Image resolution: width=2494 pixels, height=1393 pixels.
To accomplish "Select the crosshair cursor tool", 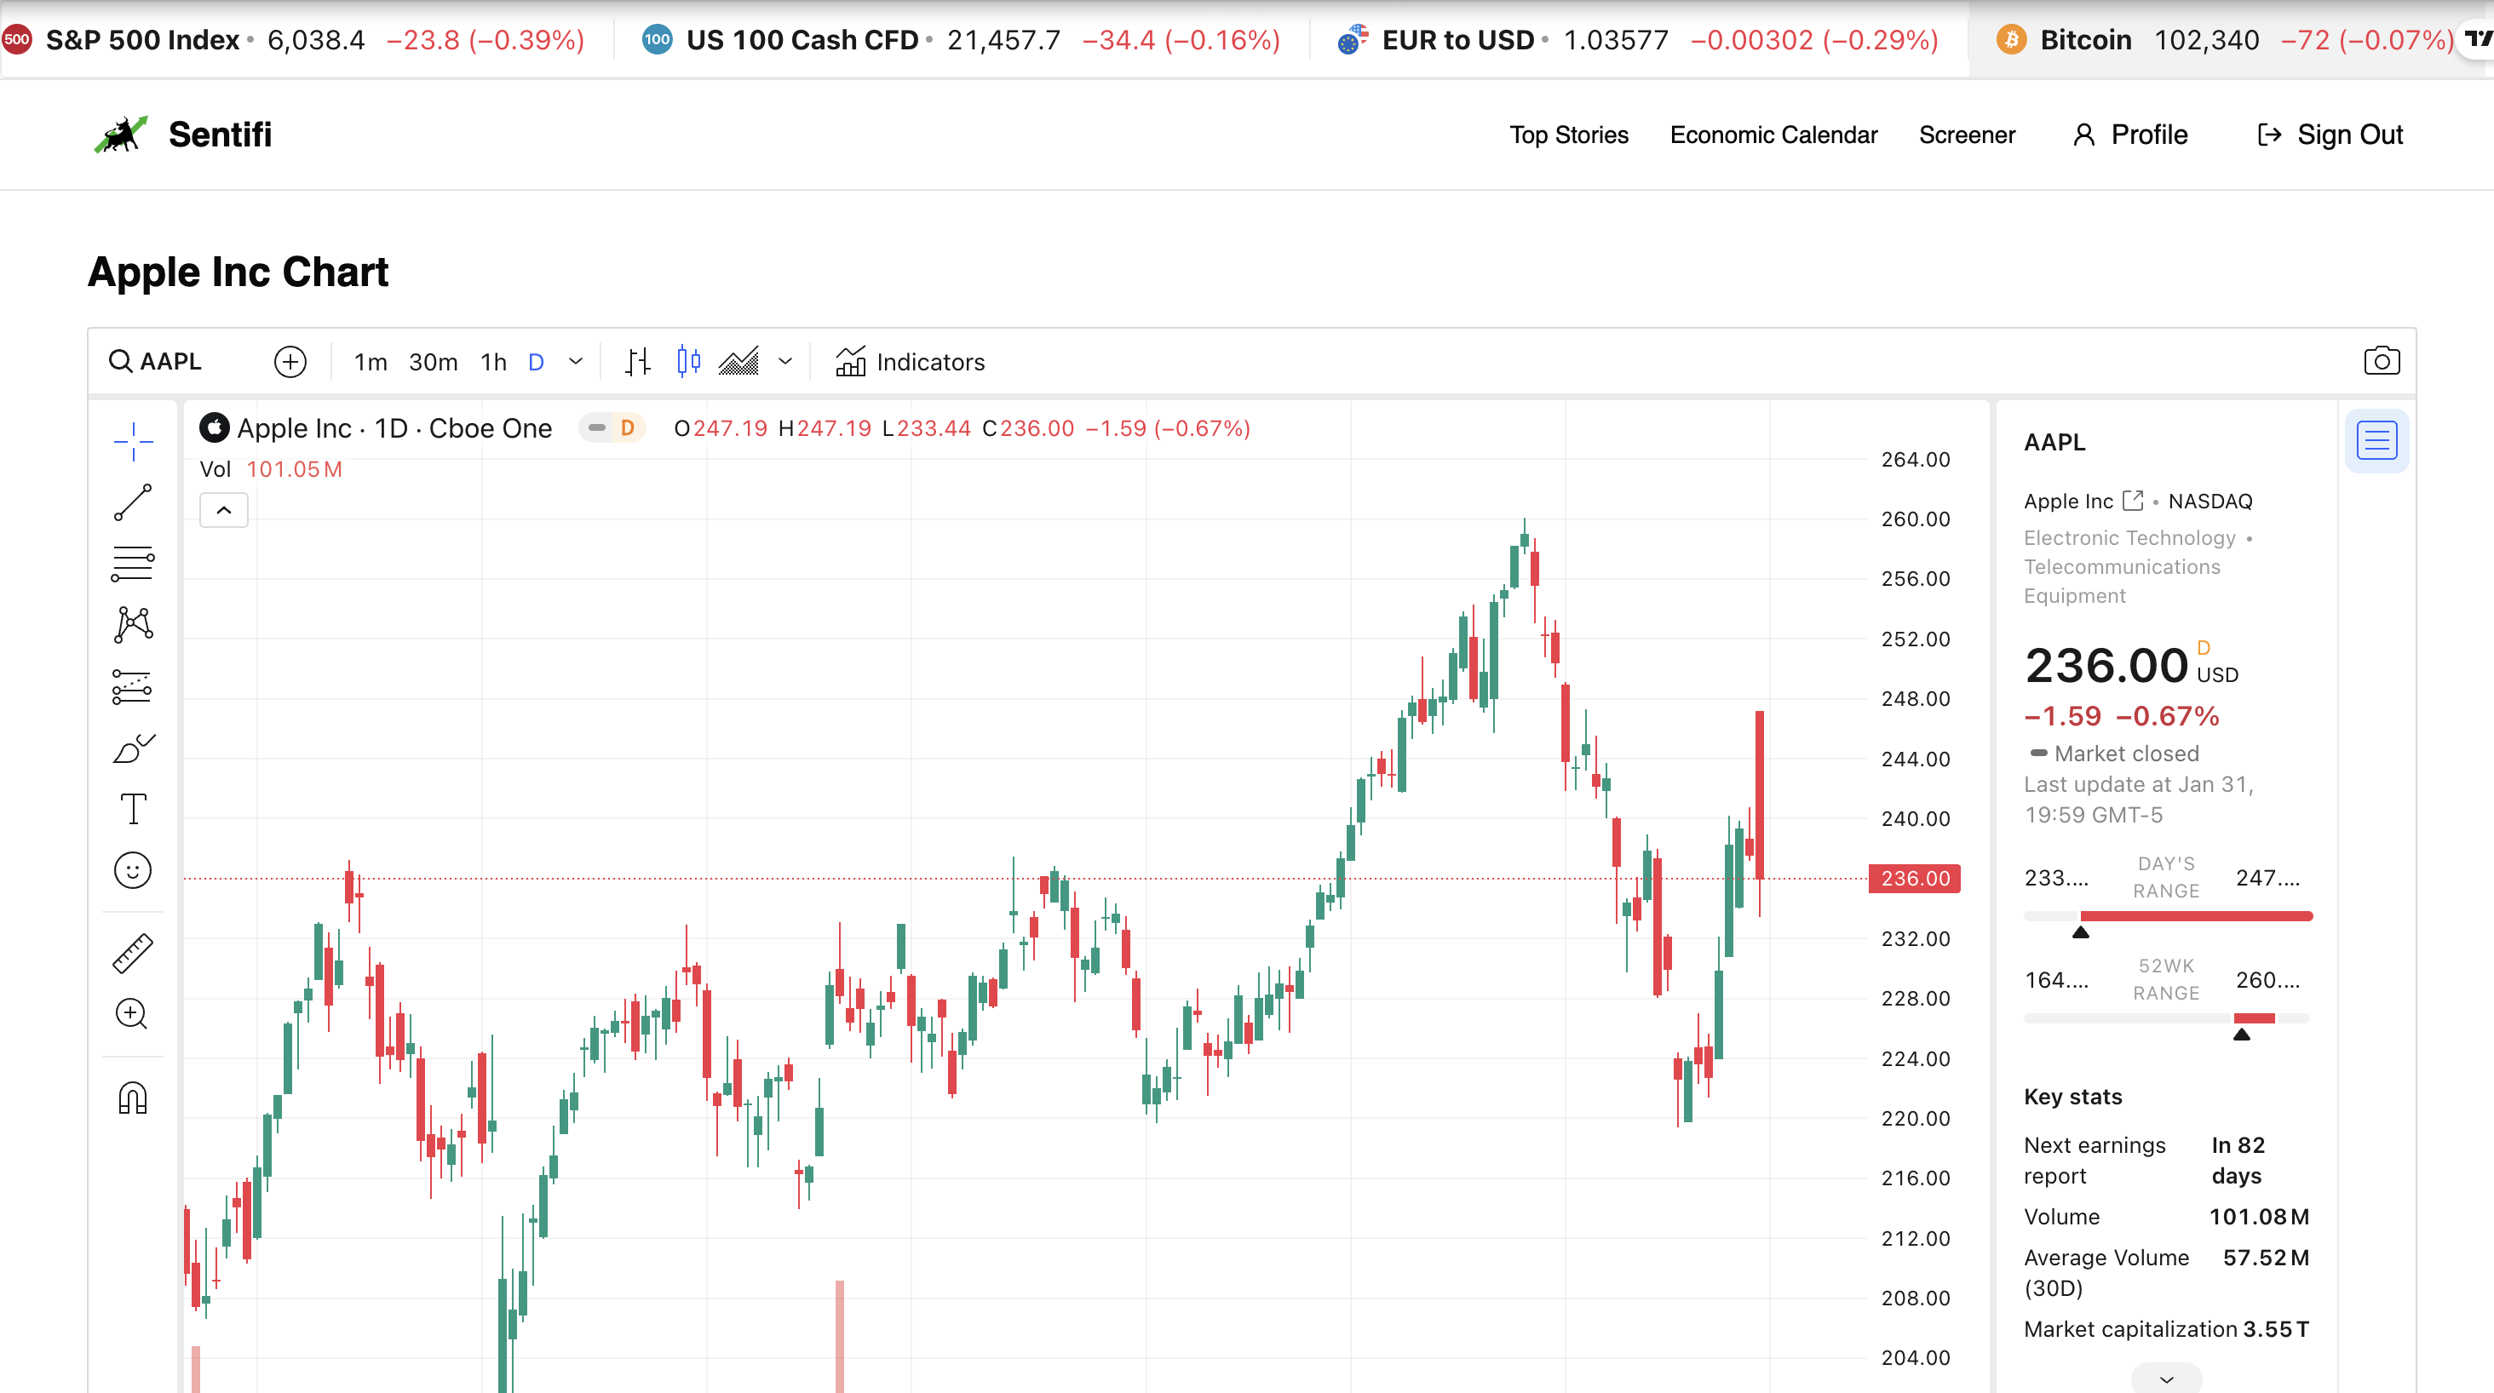I will 133,441.
